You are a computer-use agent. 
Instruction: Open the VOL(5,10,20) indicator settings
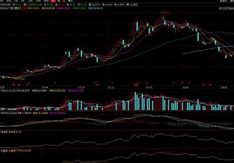pos(8,91)
